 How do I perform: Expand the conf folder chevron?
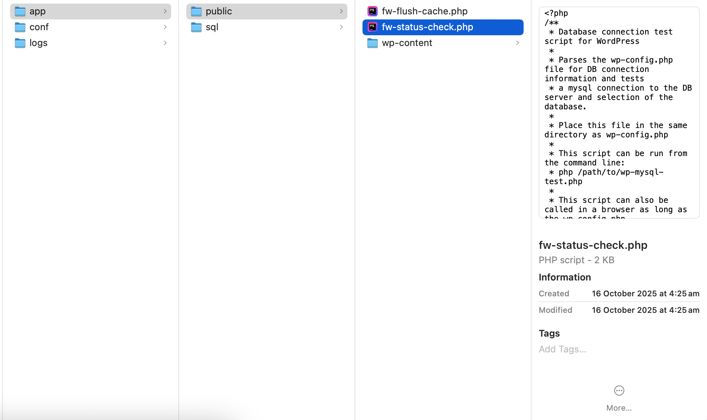[165, 27]
